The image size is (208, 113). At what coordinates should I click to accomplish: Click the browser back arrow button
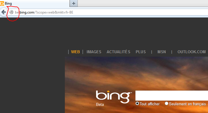pos(4,12)
